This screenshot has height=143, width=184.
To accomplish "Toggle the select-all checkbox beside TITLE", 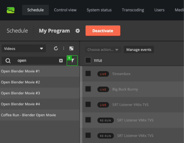I will point(88,60).
